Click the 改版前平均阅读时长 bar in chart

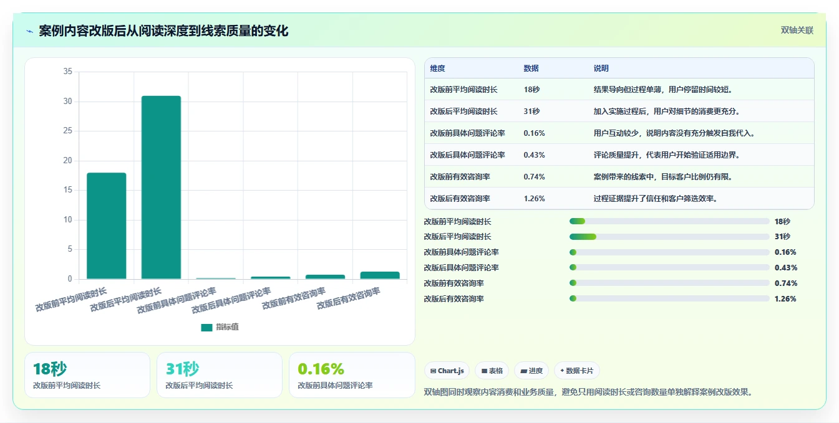(107, 226)
